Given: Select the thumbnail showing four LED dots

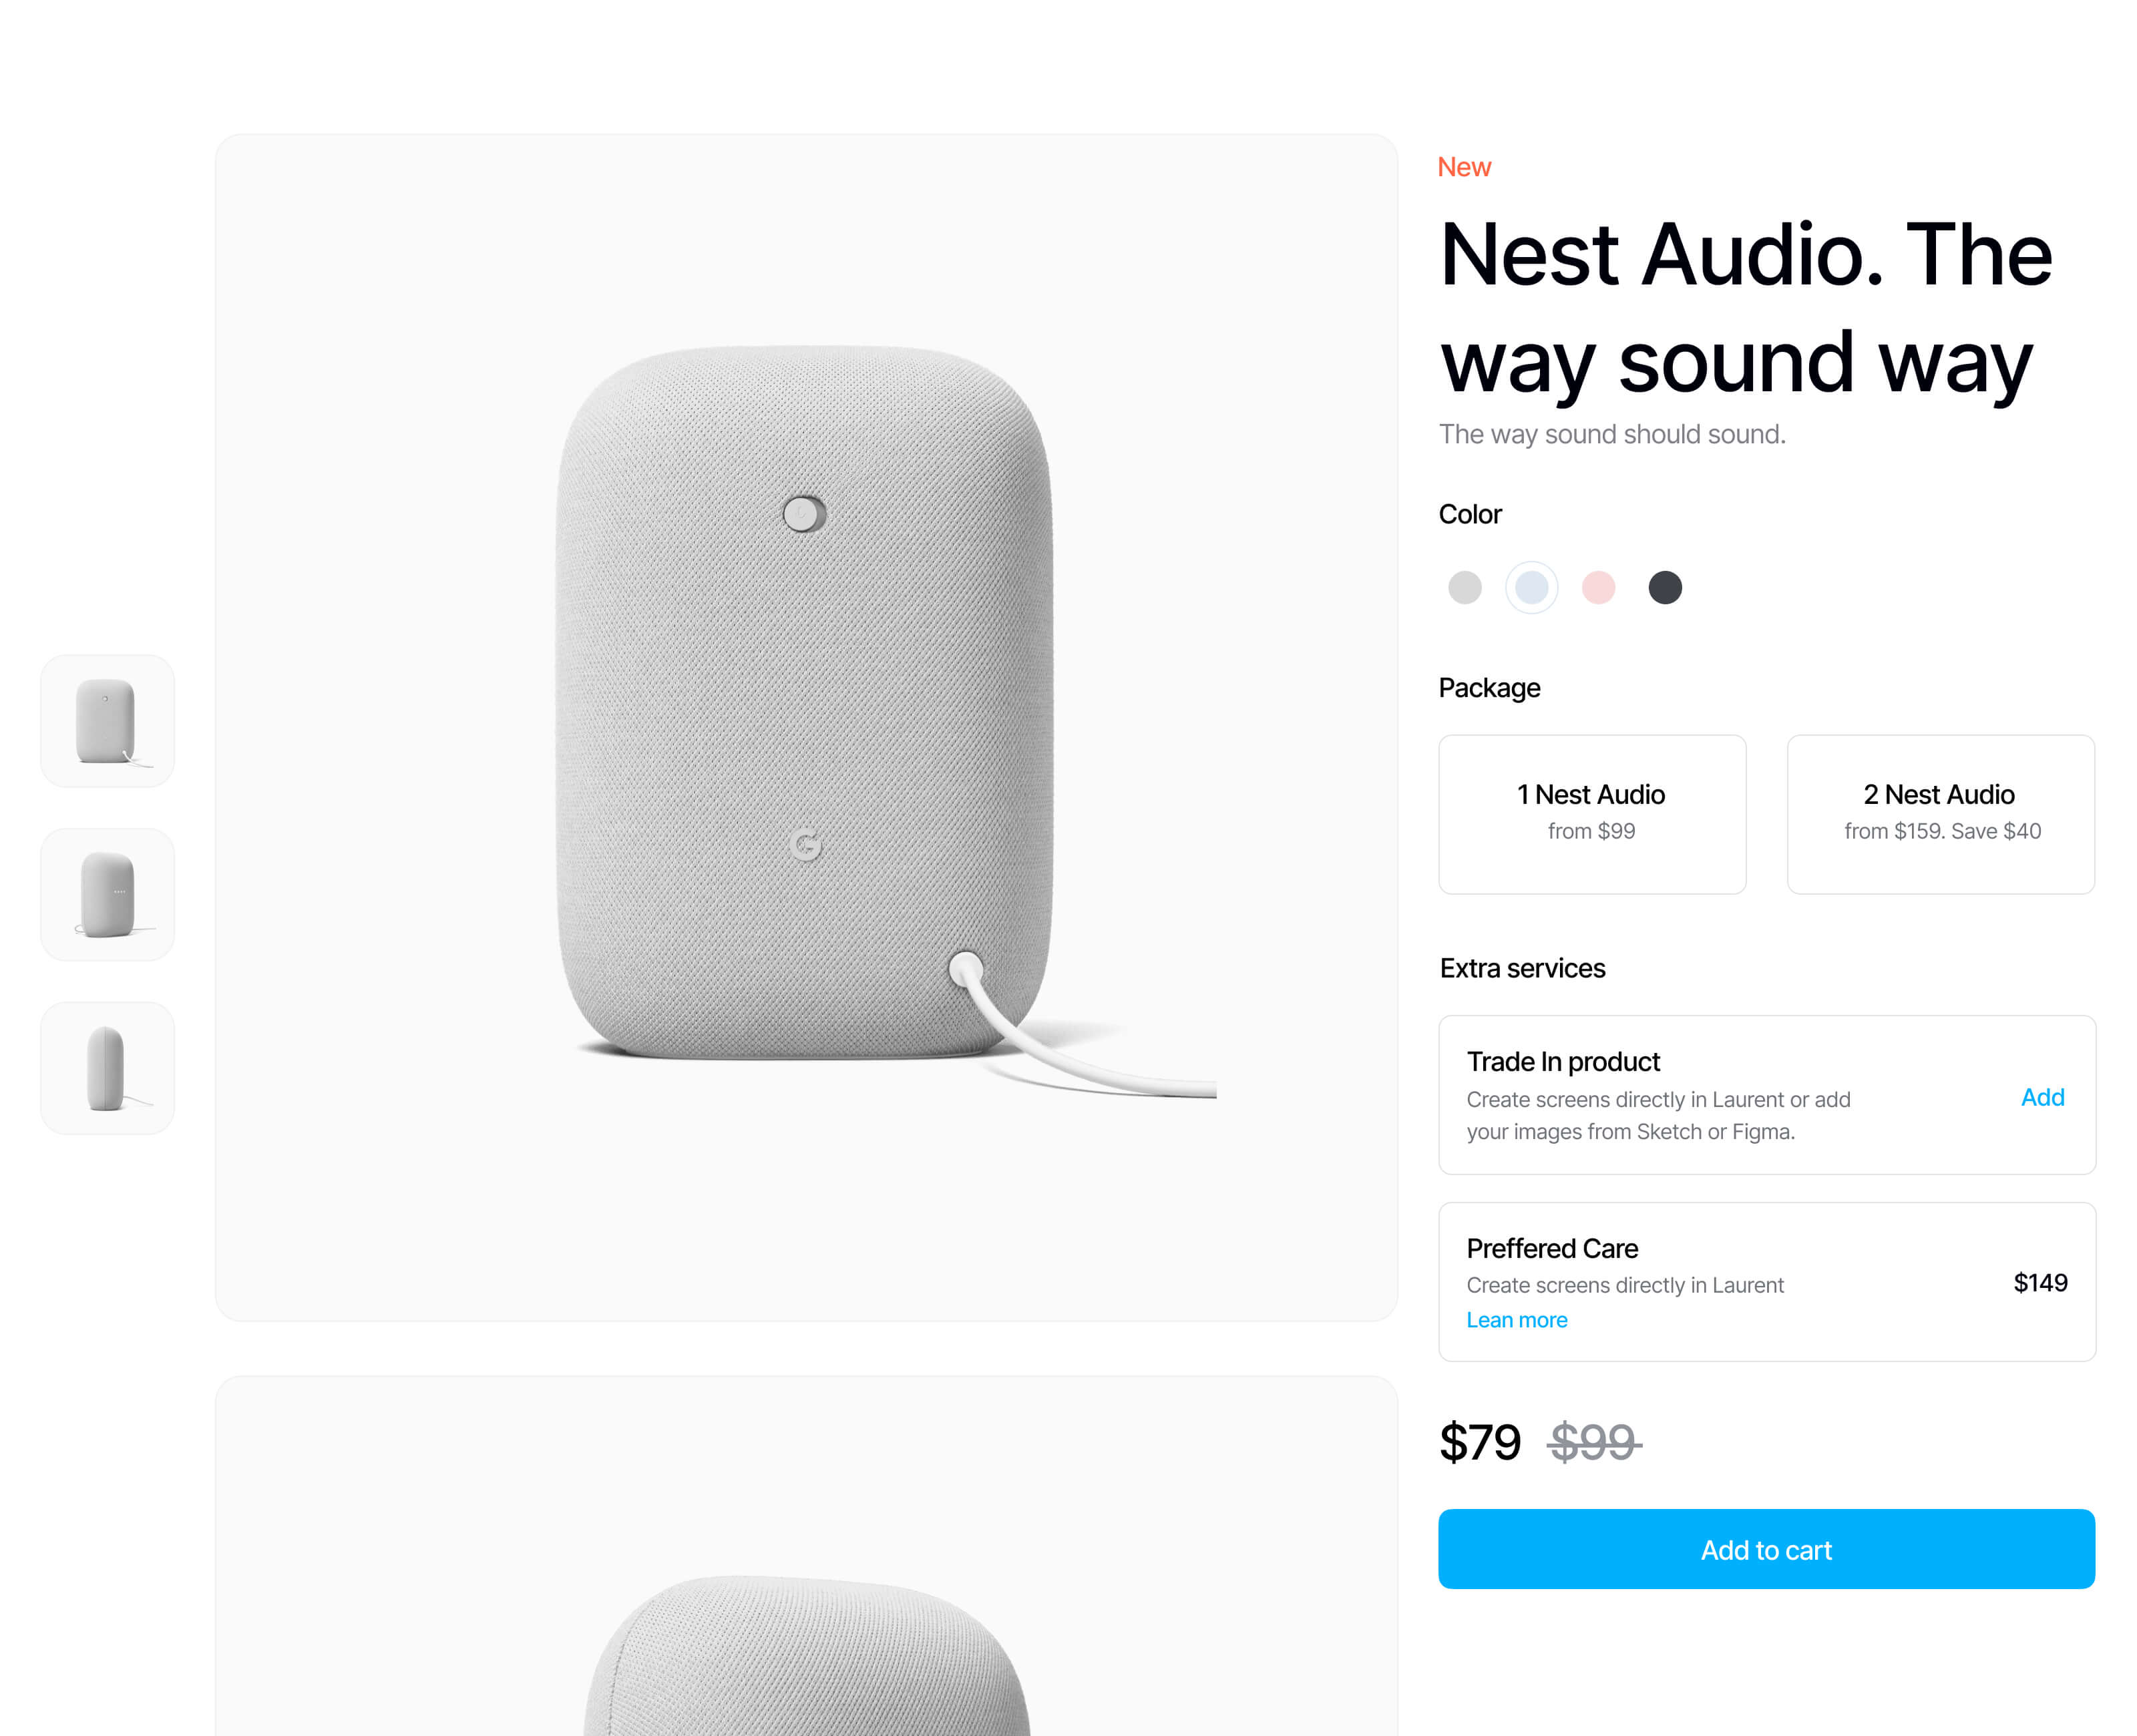Looking at the screenshot, I should pyautogui.click(x=107, y=894).
